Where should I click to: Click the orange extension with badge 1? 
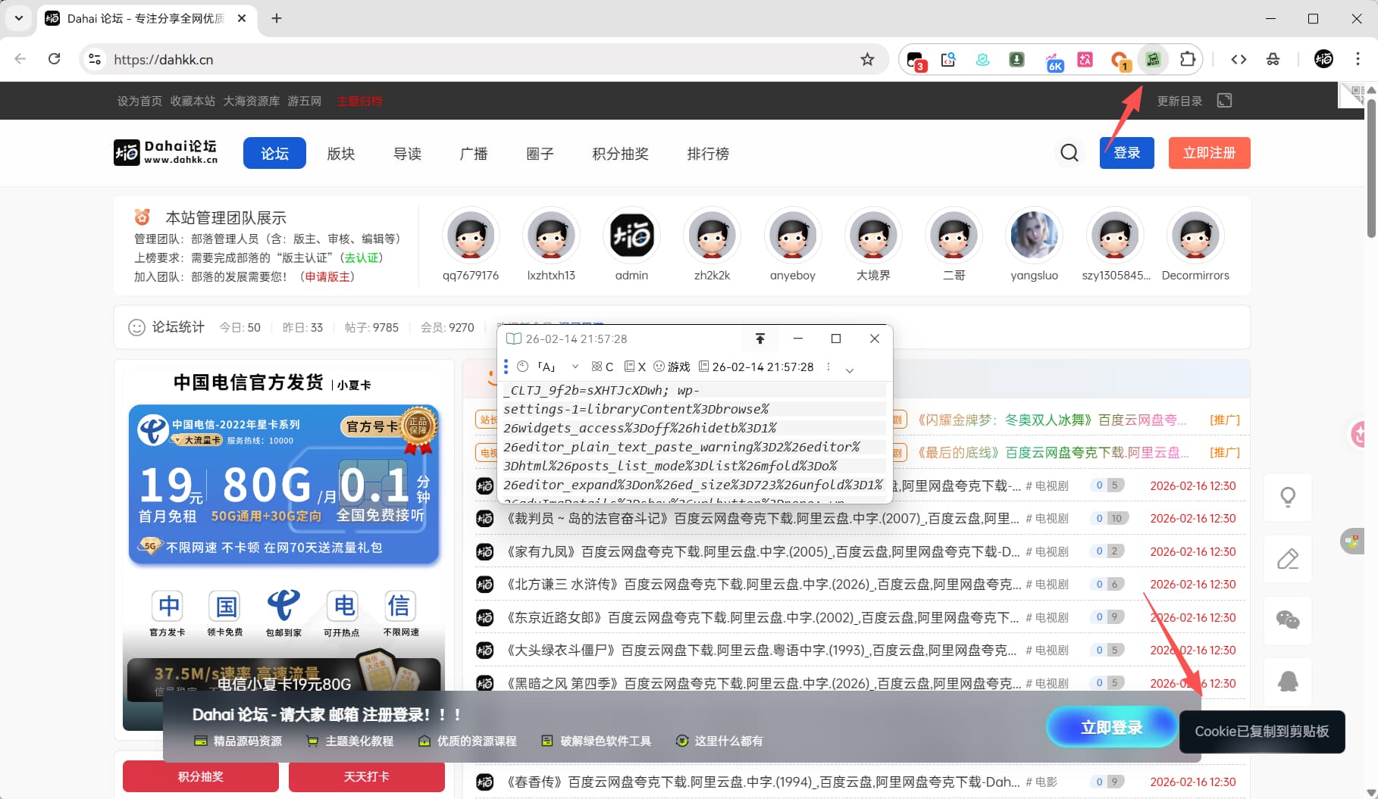1120,60
